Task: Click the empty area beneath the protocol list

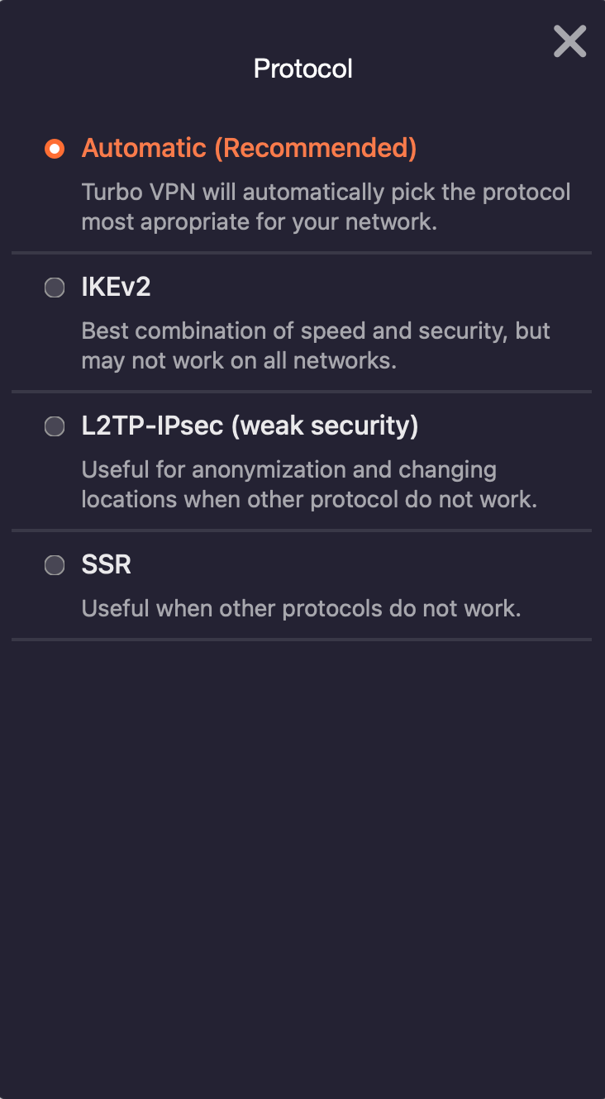Action: coord(302,868)
